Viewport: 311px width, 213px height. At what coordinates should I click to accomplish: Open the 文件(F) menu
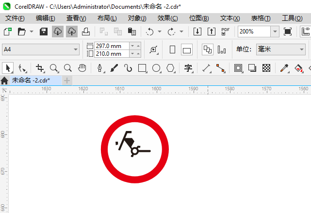(15, 18)
